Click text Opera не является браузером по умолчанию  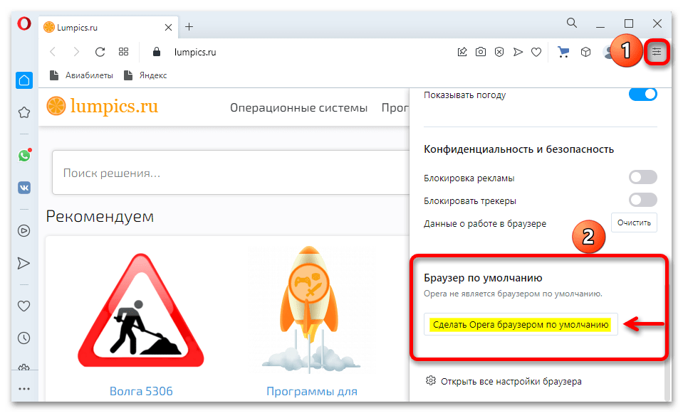[x=513, y=294]
